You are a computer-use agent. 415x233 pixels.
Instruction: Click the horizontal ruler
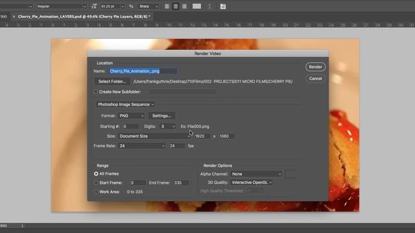[x=207, y=25]
